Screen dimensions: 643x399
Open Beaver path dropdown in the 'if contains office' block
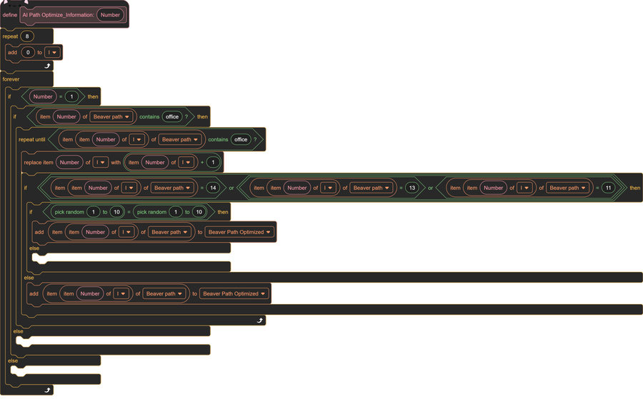coord(111,117)
